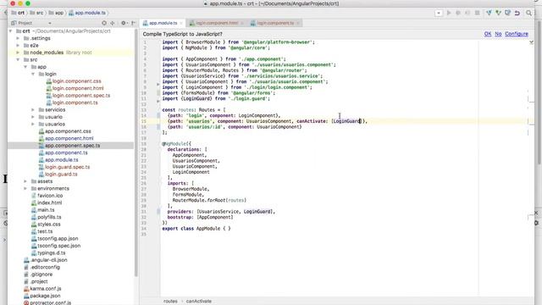Collapse all in the Project panel toolbar
The height and width of the screenshot is (305, 542).
click(x=113, y=23)
